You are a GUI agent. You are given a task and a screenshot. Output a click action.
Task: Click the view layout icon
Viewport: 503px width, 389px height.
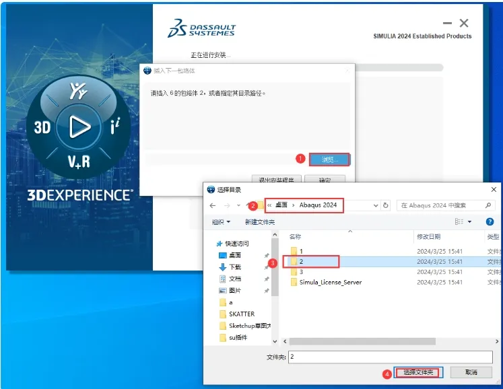(x=459, y=221)
